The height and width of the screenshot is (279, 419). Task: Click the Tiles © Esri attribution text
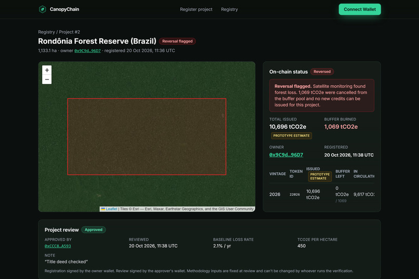click(187, 209)
